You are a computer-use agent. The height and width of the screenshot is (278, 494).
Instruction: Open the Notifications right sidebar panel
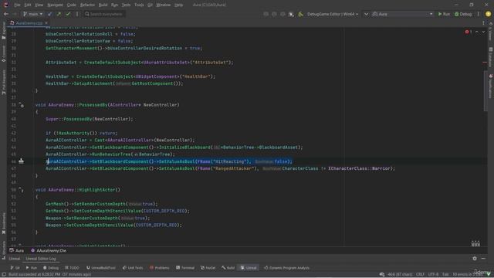pos(491,86)
